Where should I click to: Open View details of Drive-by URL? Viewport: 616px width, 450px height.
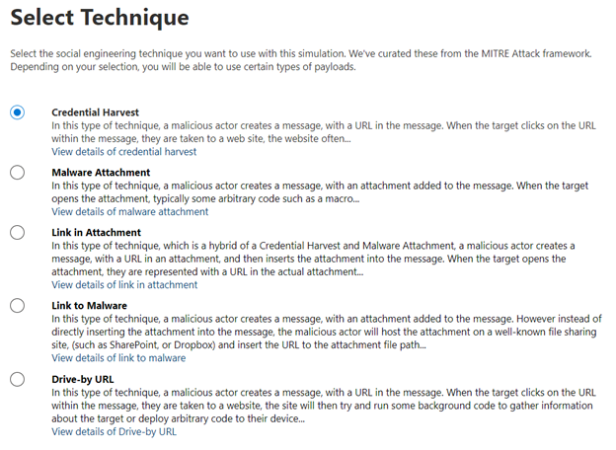[114, 431]
